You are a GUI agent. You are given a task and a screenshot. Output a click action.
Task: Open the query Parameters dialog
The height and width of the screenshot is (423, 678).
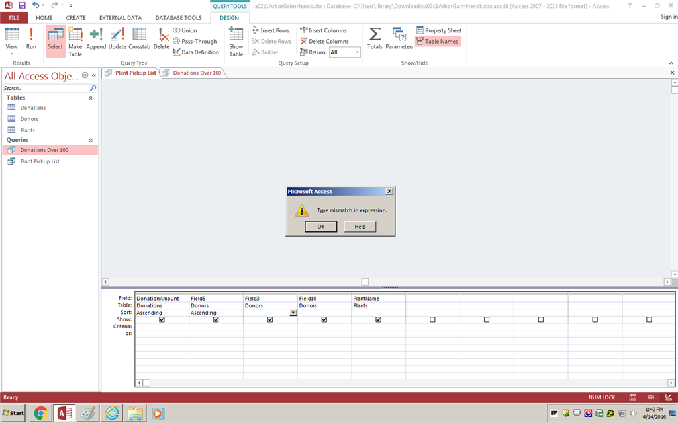[399, 39]
